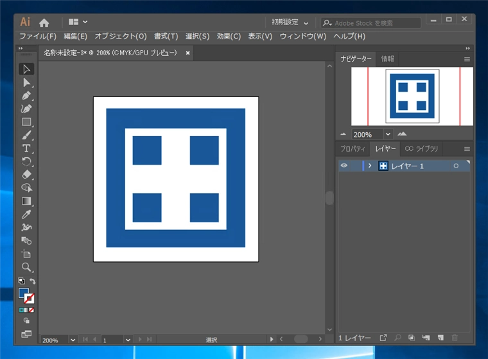Switch to the 情報 panel tab
The image size is (488, 359).
point(387,58)
